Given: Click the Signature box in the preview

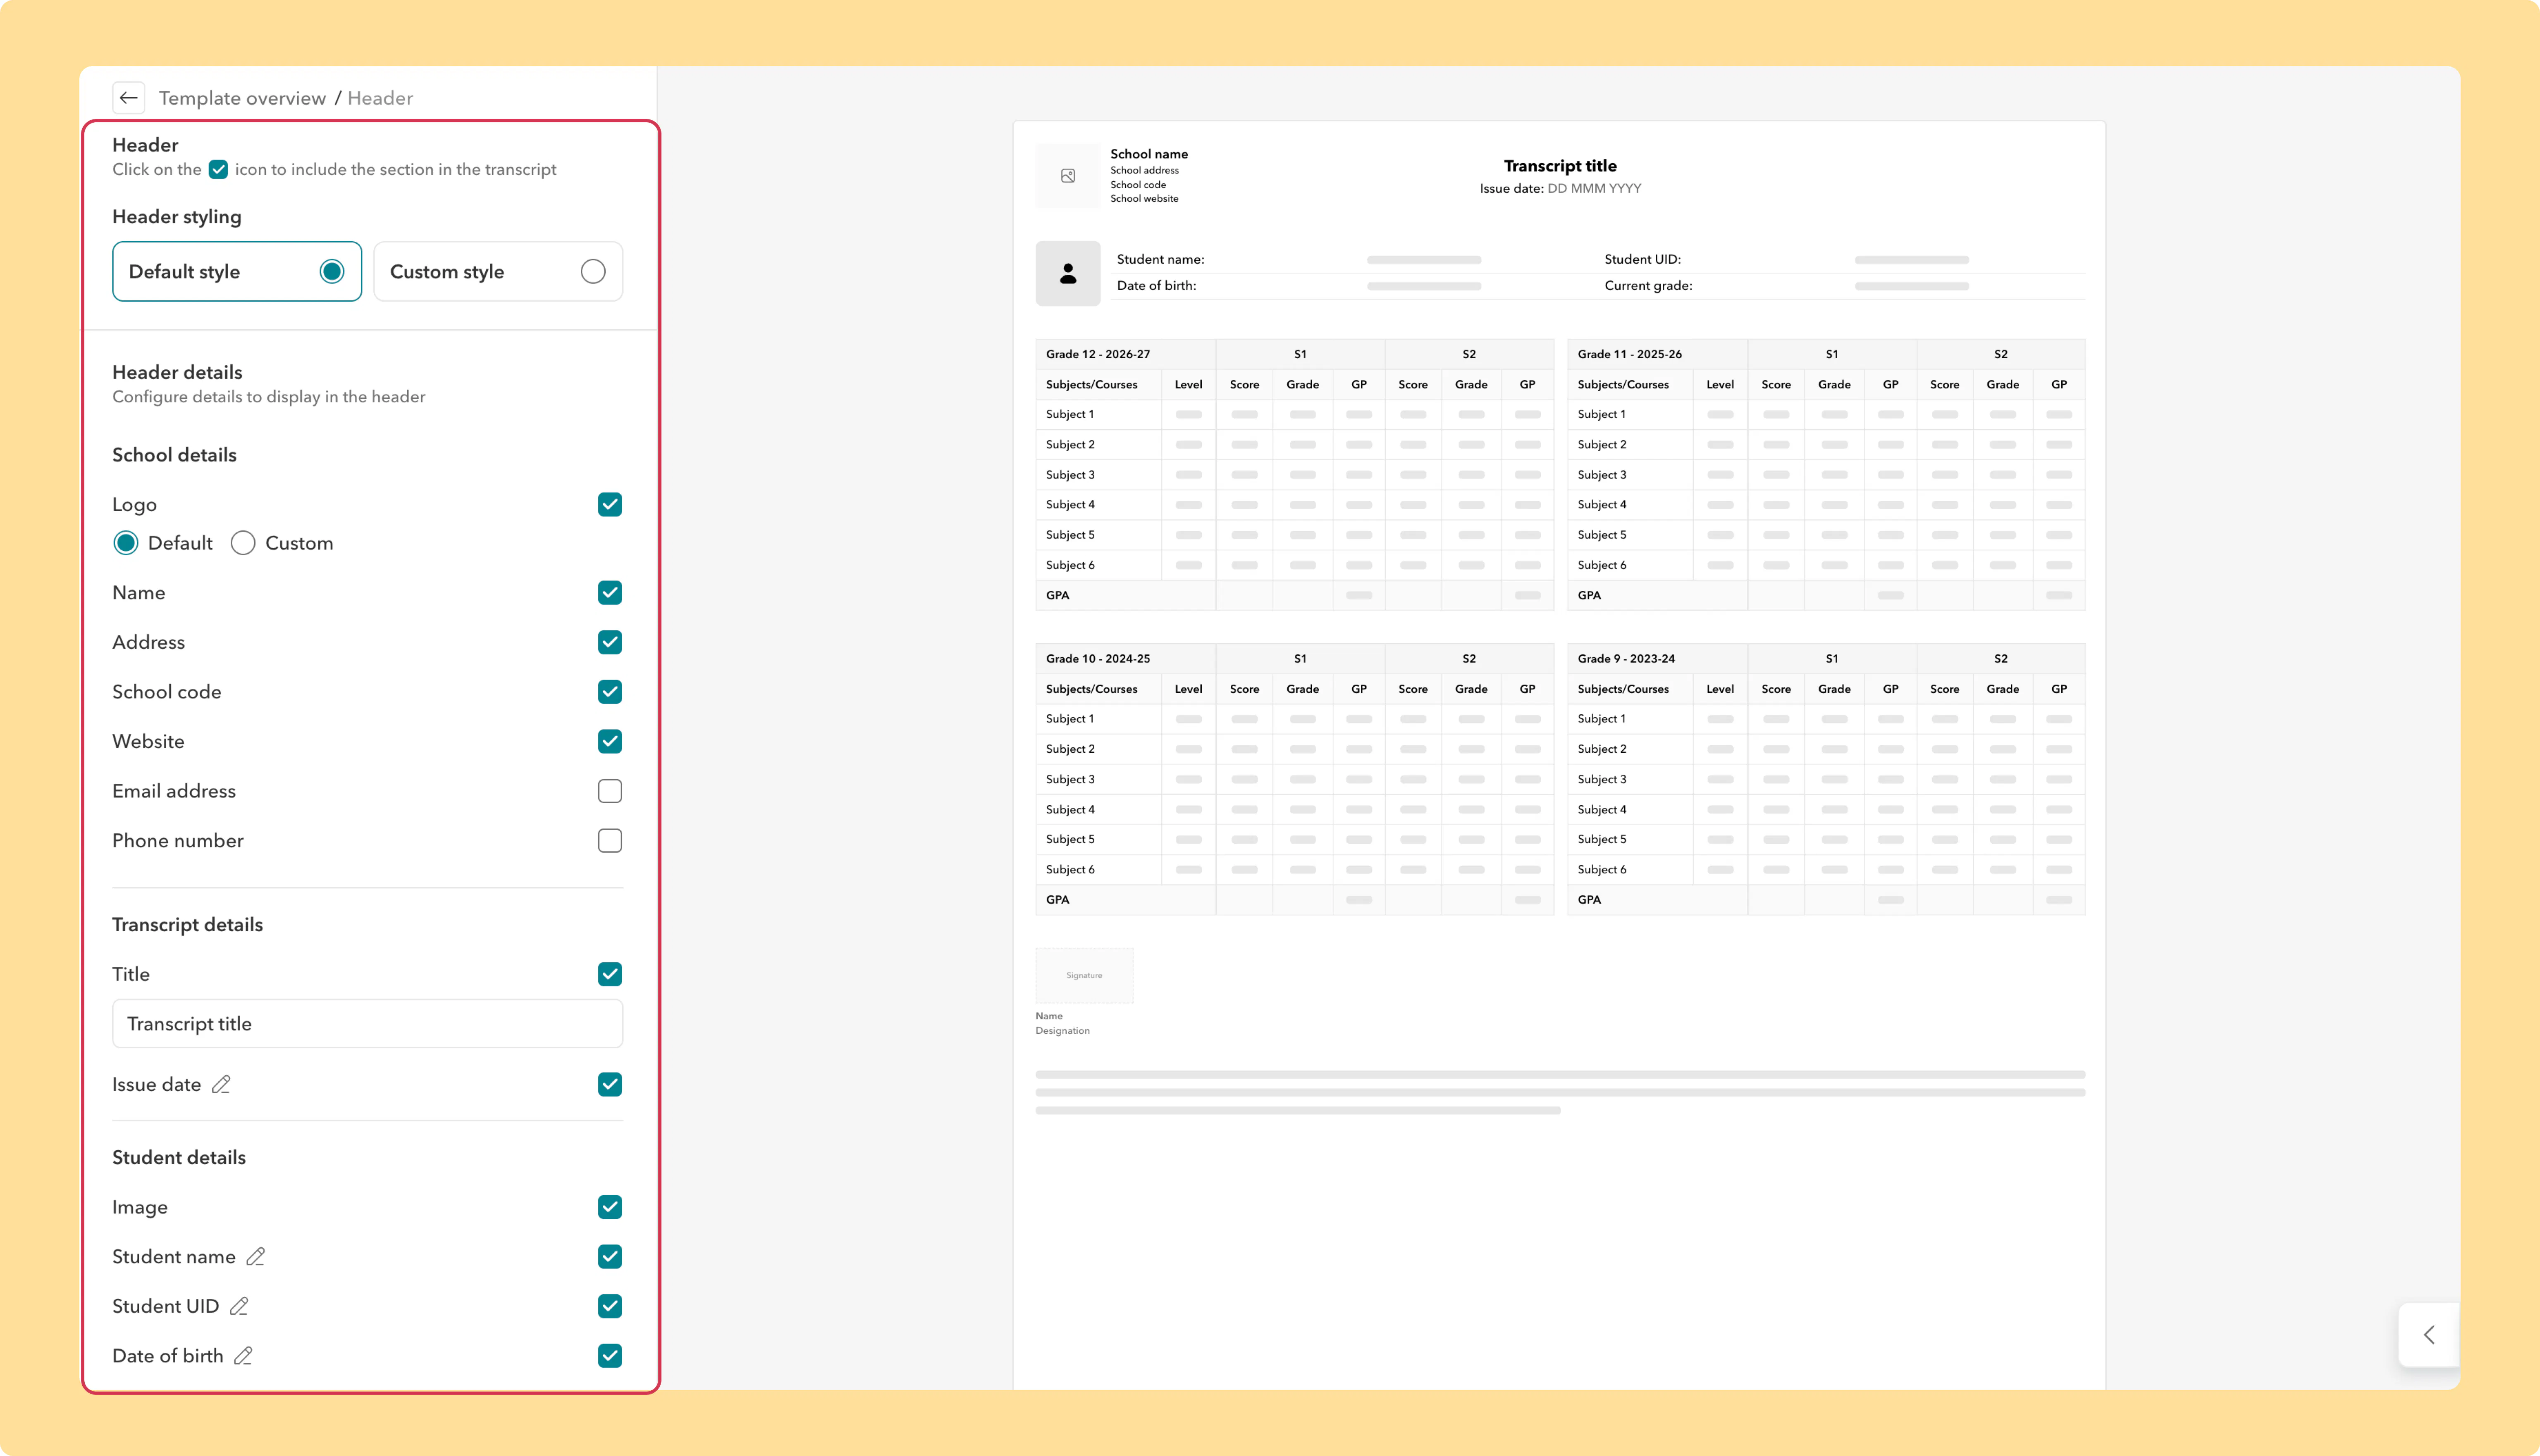Looking at the screenshot, I should pos(1084,975).
